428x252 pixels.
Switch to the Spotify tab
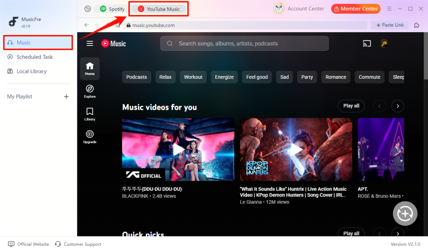(x=112, y=9)
